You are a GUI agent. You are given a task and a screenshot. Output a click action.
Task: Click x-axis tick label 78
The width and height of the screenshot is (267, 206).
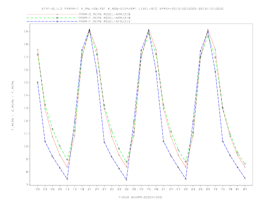[230, 189]
